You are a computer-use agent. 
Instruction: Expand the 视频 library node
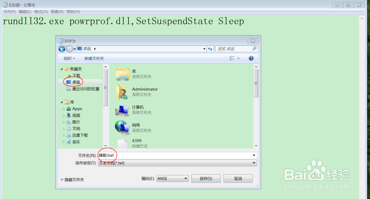(64, 116)
